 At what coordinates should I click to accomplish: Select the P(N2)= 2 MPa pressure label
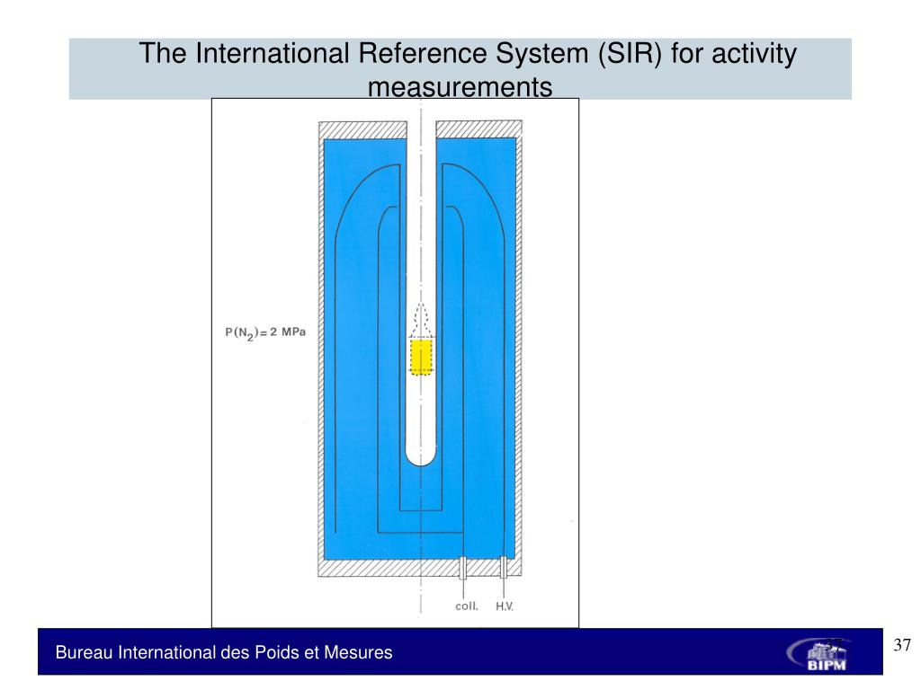click(265, 333)
